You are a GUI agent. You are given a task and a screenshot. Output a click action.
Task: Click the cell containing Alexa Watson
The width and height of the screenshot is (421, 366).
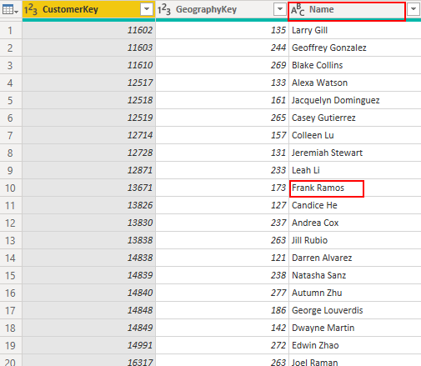click(355, 83)
